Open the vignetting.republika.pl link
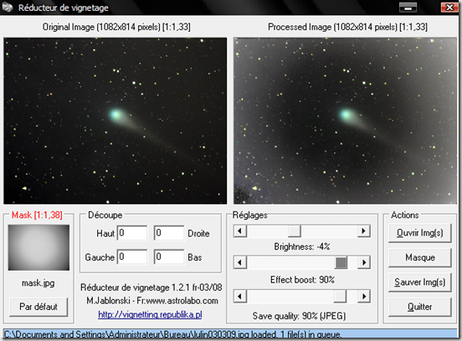 click(150, 314)
